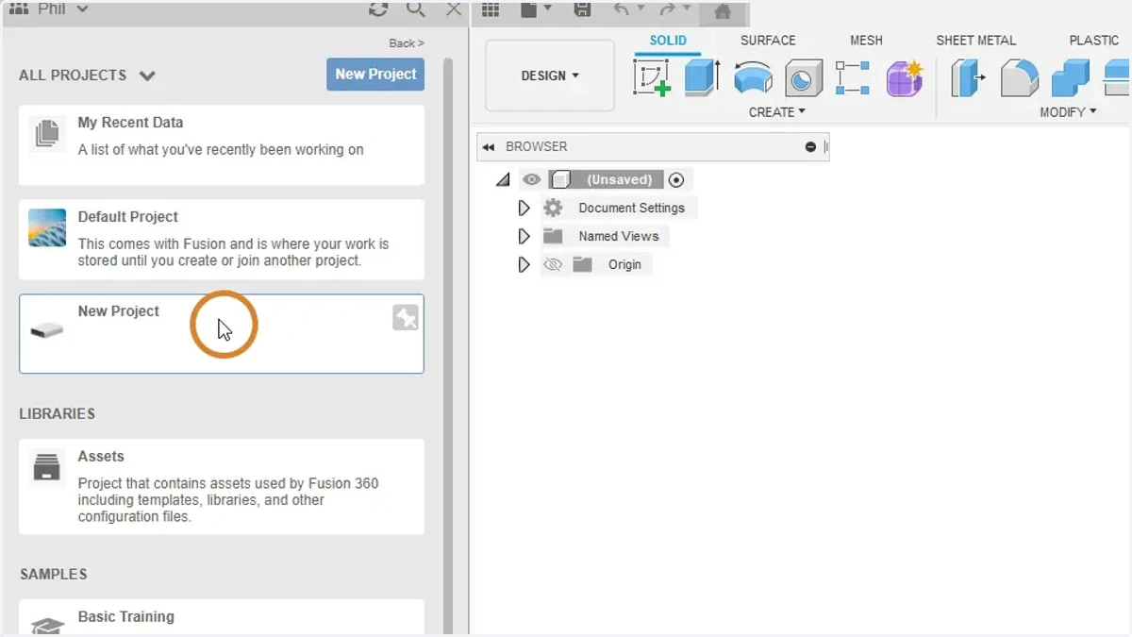
Task: Select Document Settings in browser
Action: (x=632, y=208)
